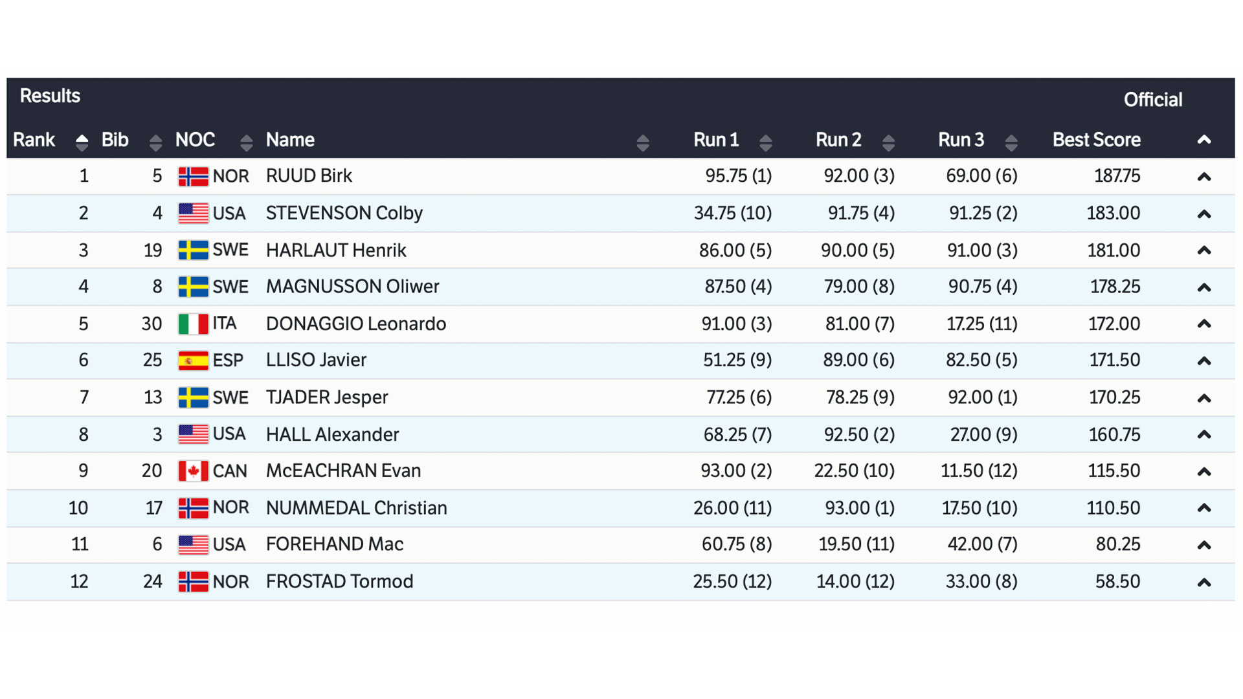Open athlete name MAGNUSSON Oliwer
The width and height of the screenshot is (1243, 699).
[353, 287]
